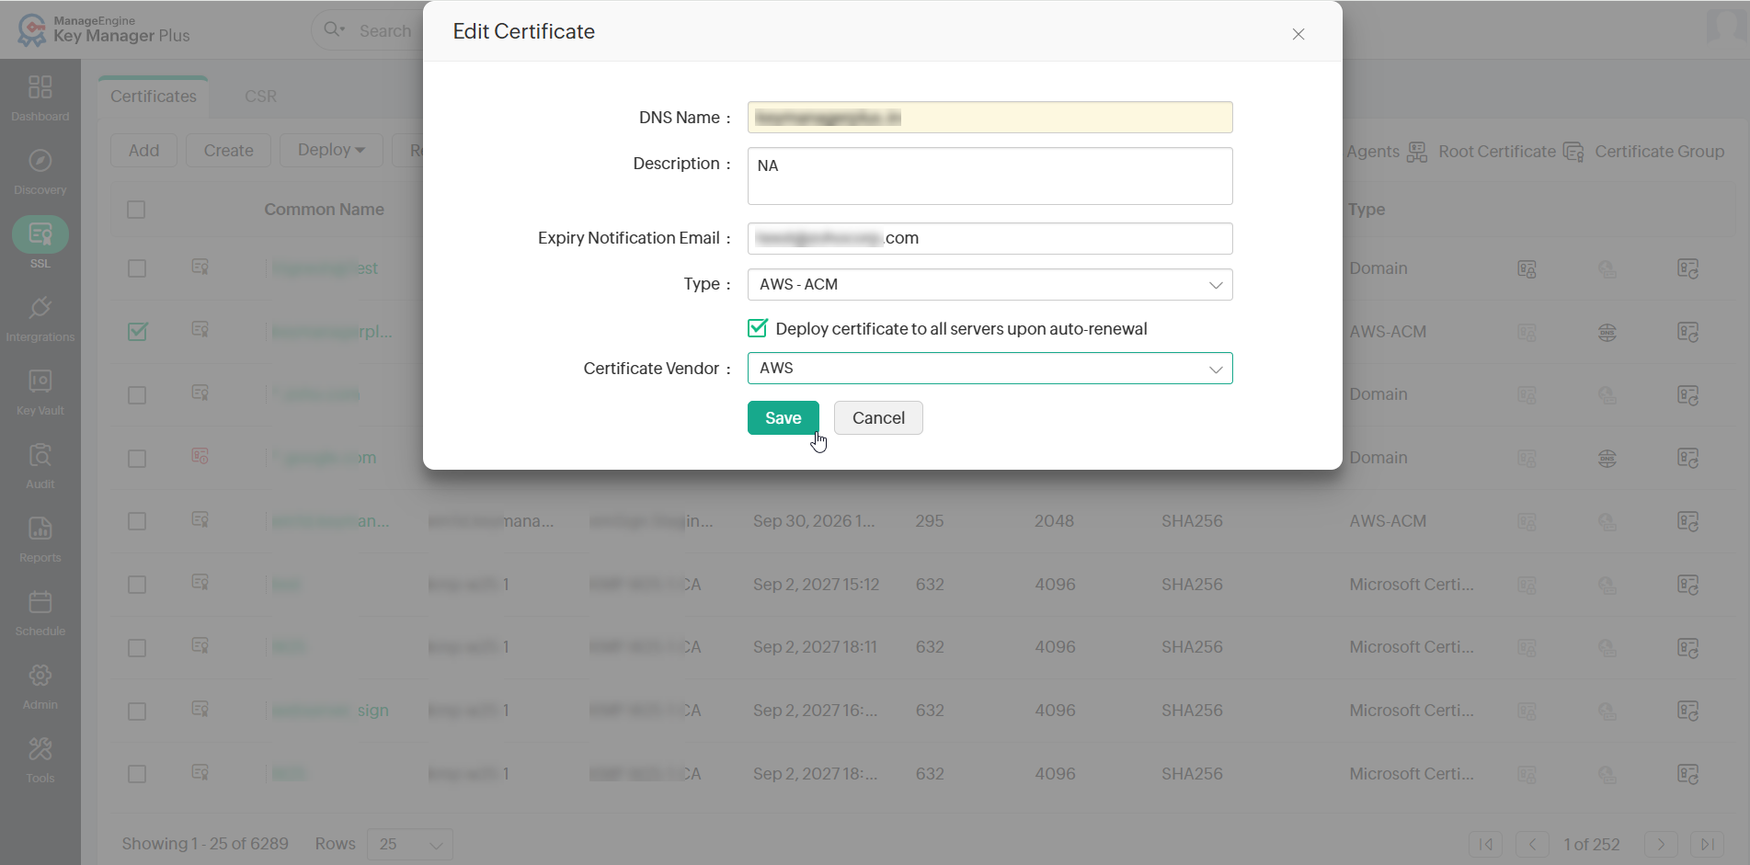This screenshot has width=1750, height=865.
Task: Check the third certificate row checkbox
Action: [137, 395]
